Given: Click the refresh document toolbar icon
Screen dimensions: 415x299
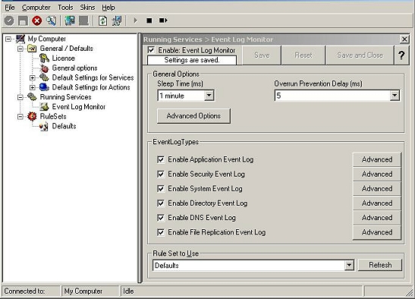Looking at the screenshot, I should pos(102,20).
